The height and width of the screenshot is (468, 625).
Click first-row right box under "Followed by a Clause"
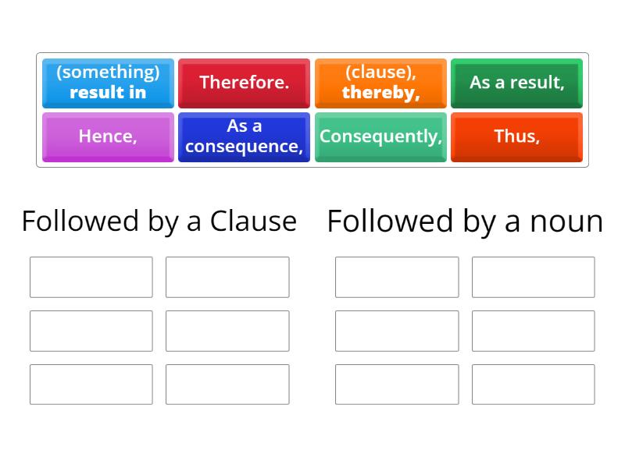click(x=227, y=277)
